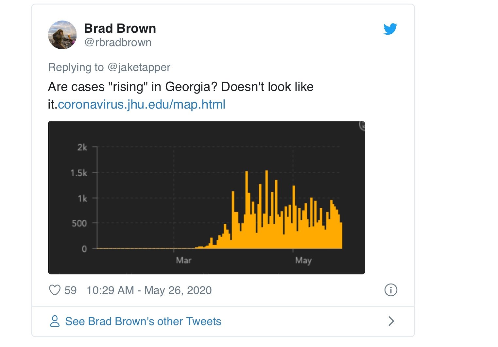Open the @jaketapper reply mention
The image size is (498, 347).
(x=139, y=67)
